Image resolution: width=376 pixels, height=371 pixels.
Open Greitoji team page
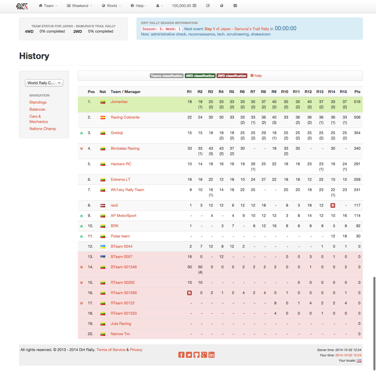point(117,133)
